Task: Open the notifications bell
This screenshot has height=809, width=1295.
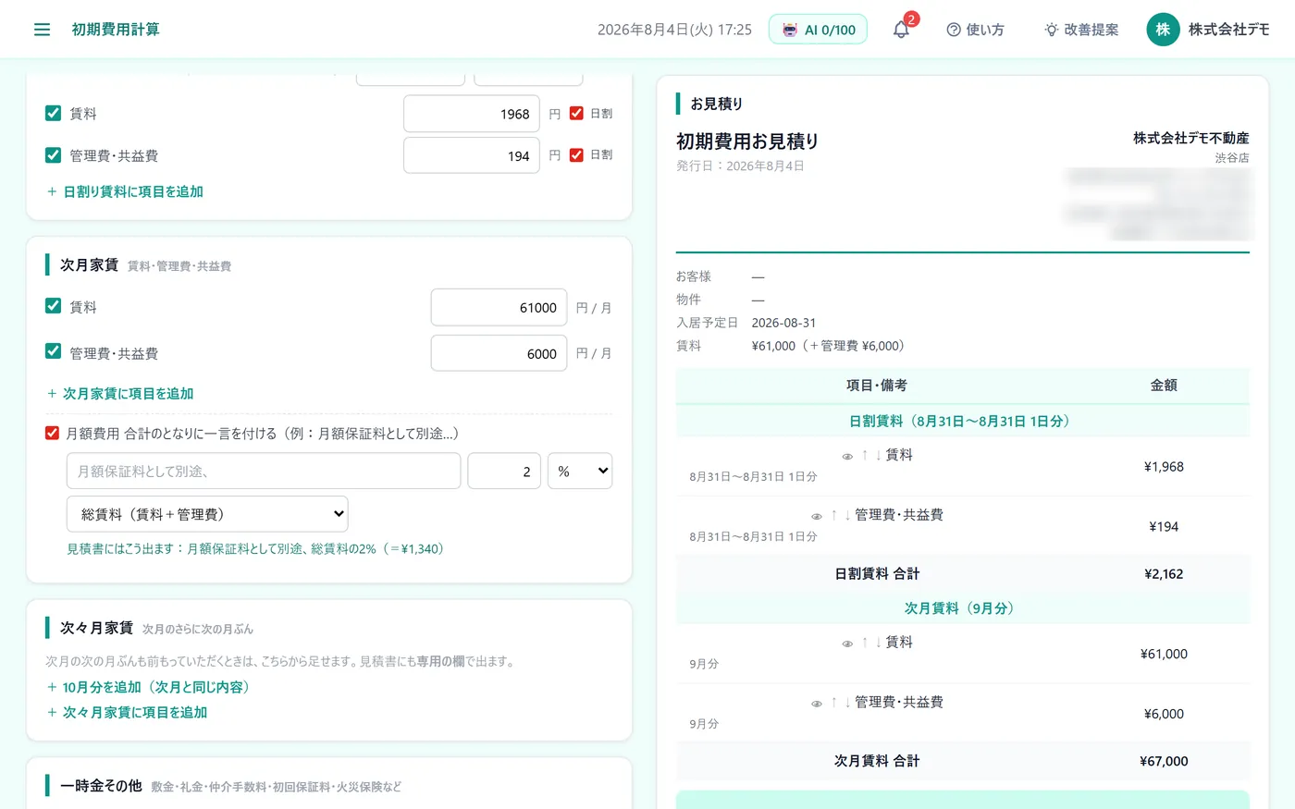Action: coord(901,30)
